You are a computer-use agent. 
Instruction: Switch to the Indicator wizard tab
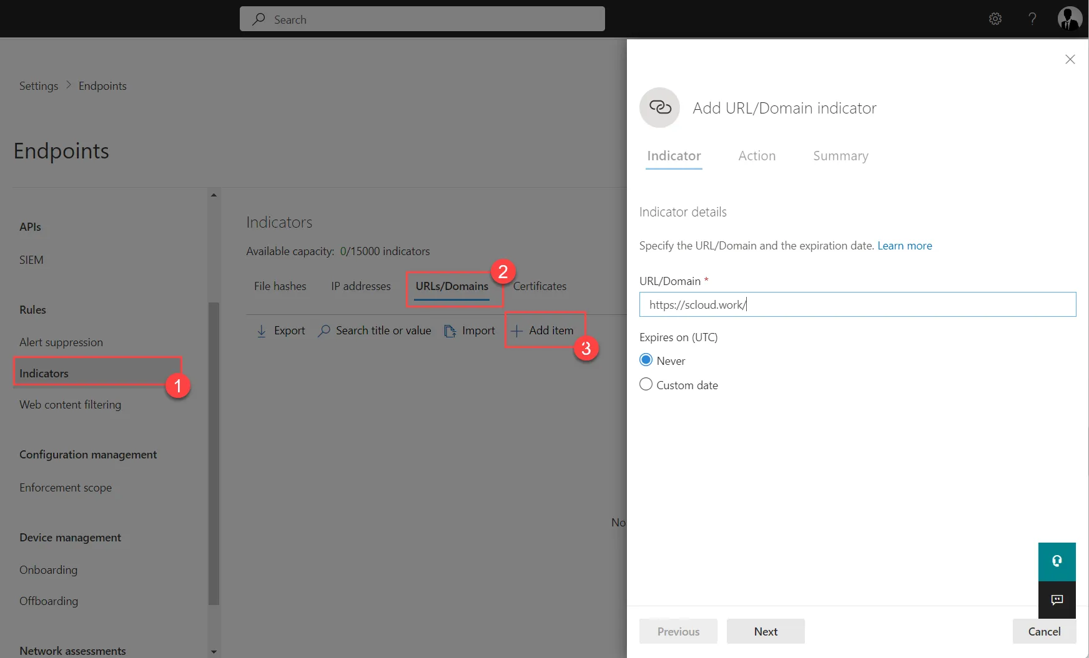(674, 156)
